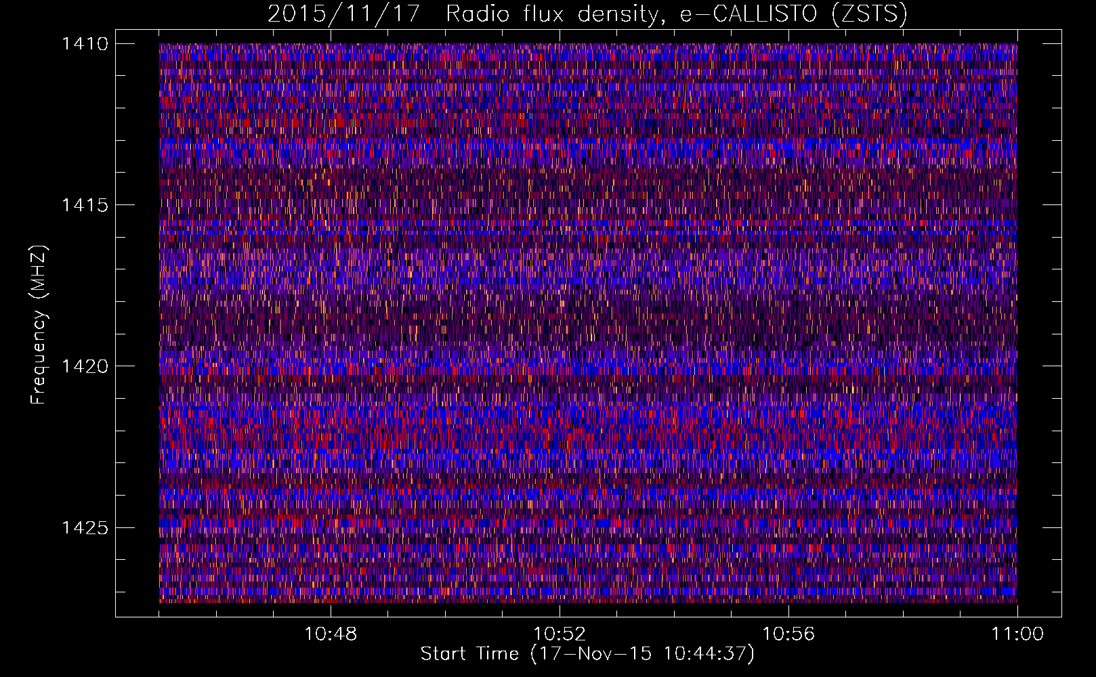
Task: Click the 1425 frequency axis label
Action: [x=85, y=527]
